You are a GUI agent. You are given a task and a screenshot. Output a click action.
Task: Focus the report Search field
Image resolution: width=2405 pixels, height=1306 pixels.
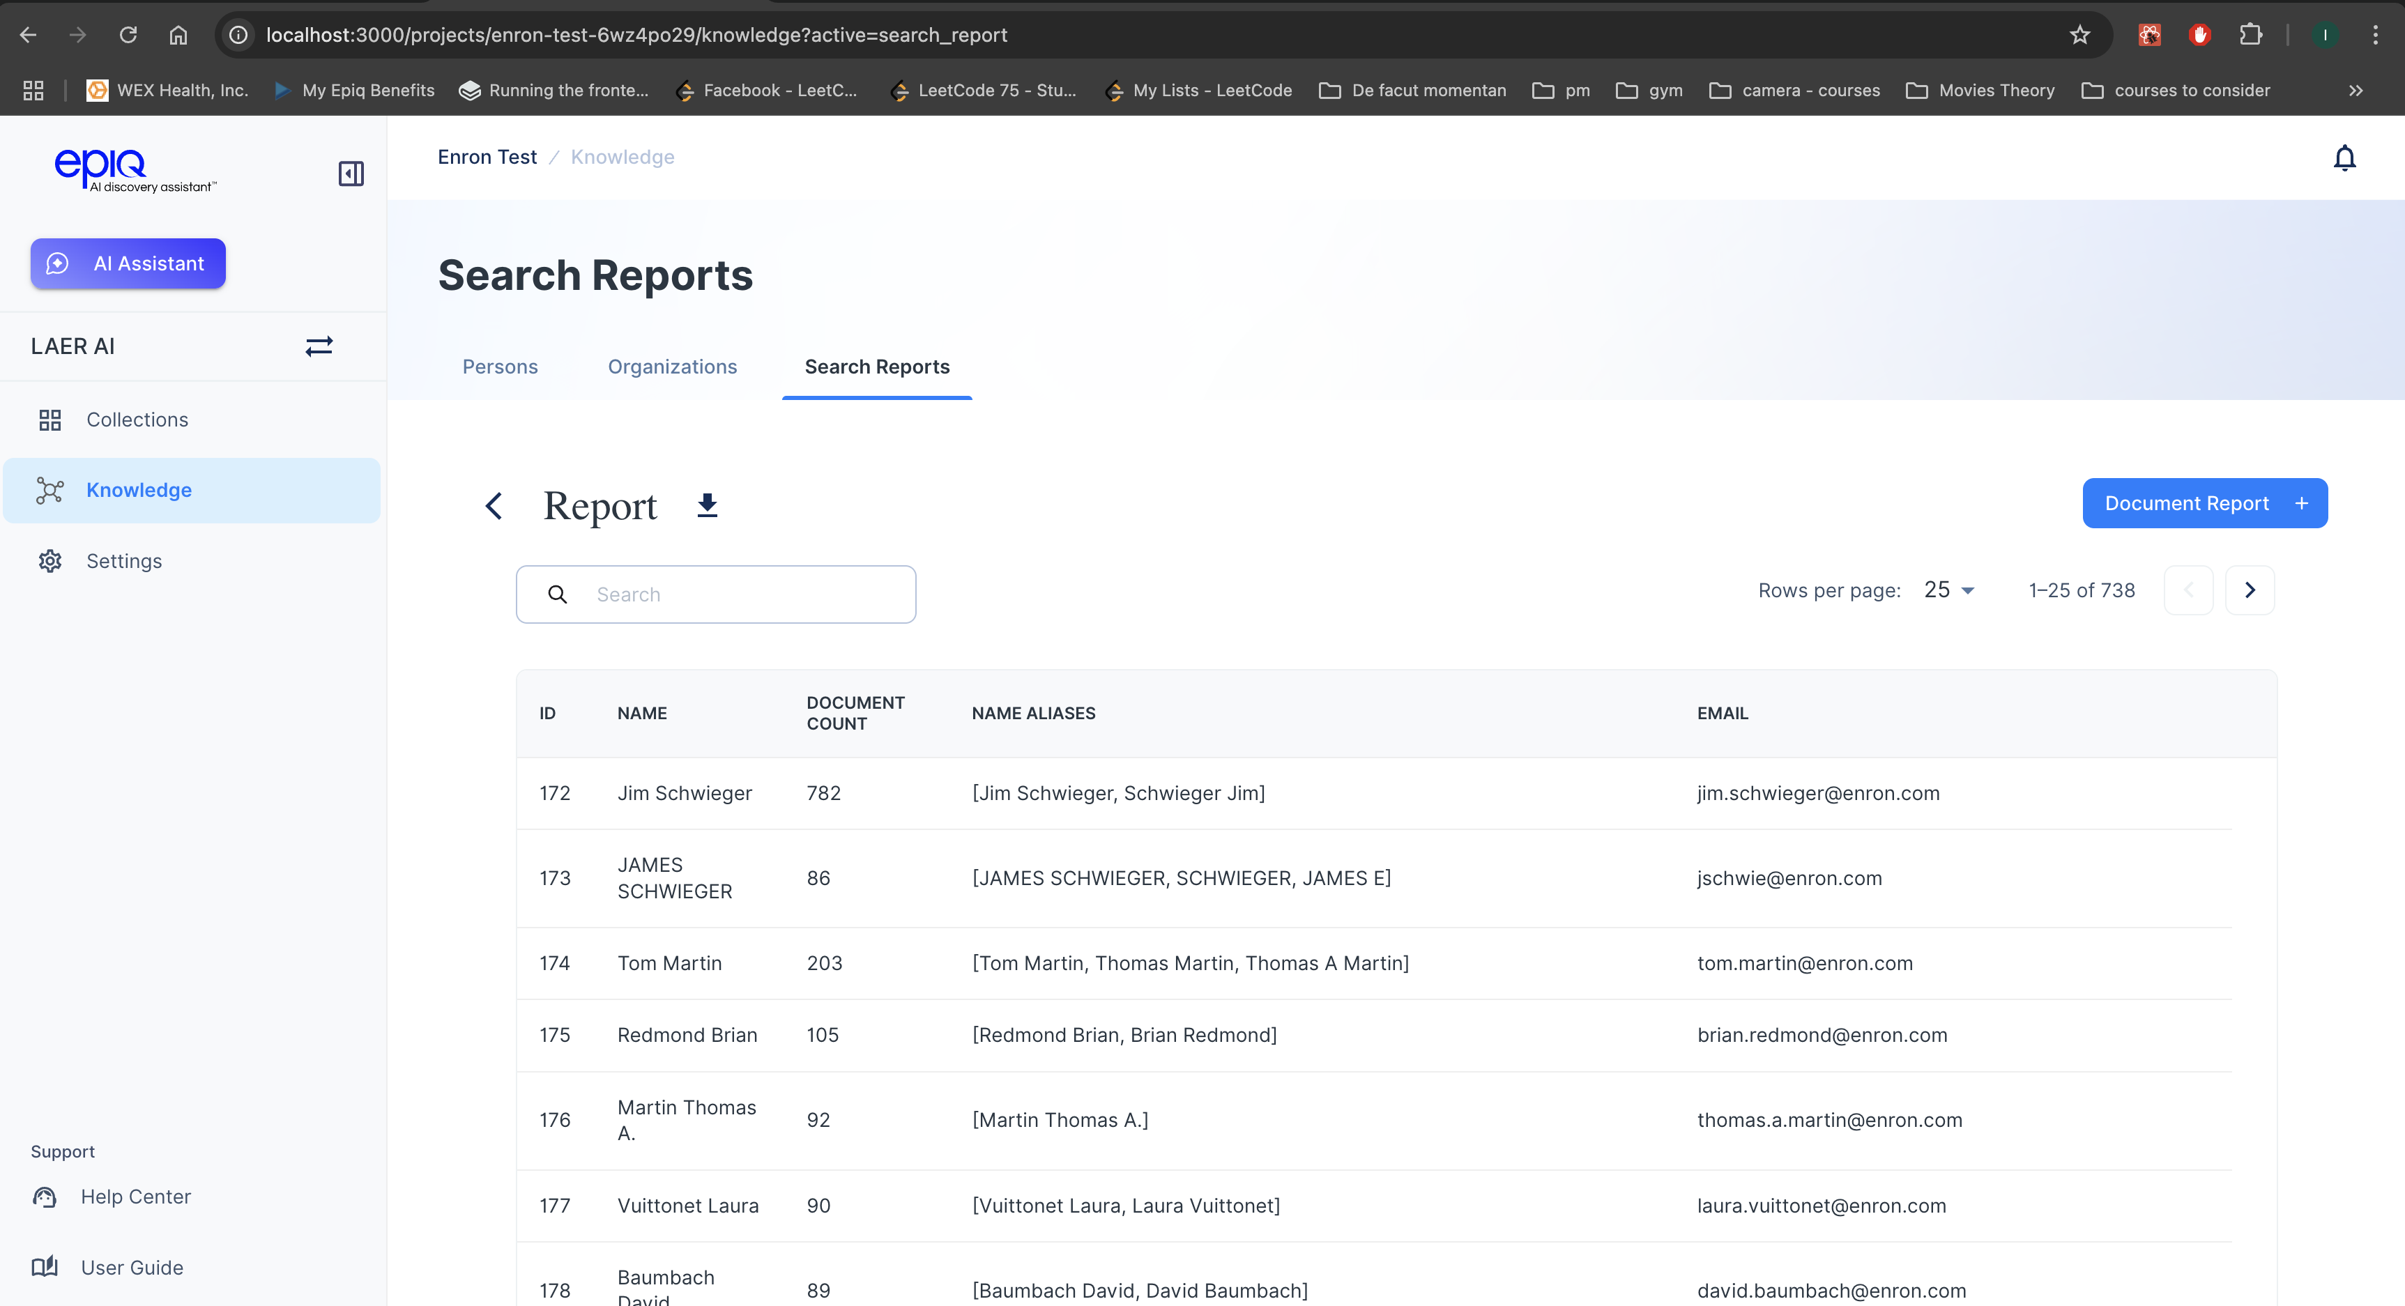click(x=716, y=594)
